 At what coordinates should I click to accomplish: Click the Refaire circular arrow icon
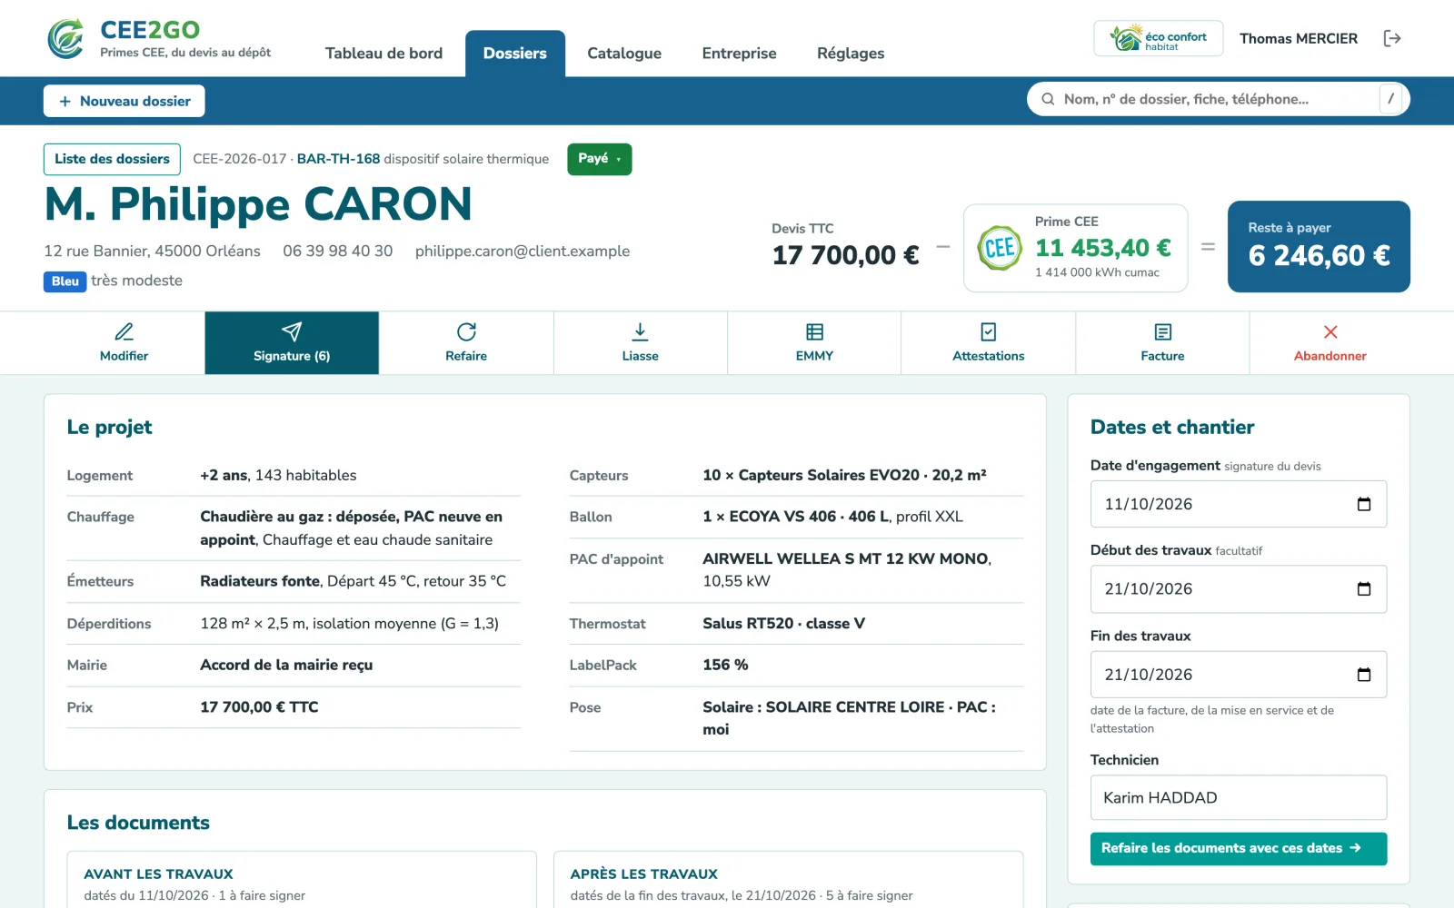tap(466, 331)
